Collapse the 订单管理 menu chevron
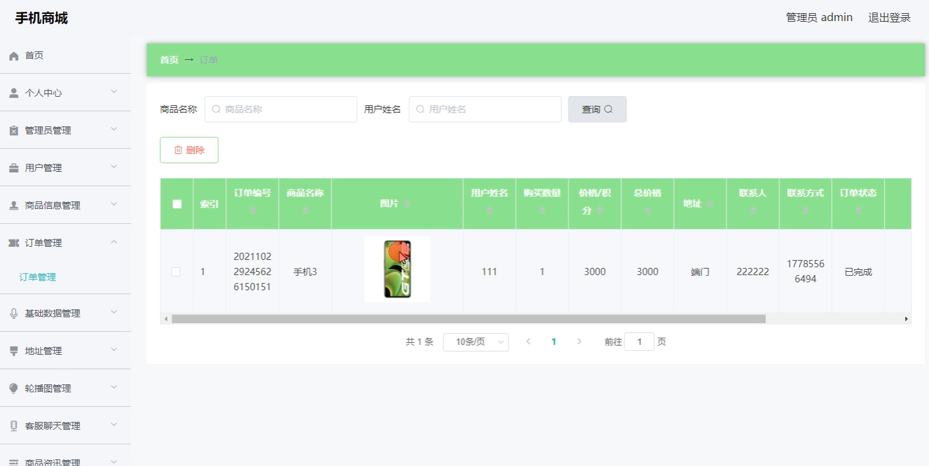Viewport: 929px width, 466px height. click(114, 242)
